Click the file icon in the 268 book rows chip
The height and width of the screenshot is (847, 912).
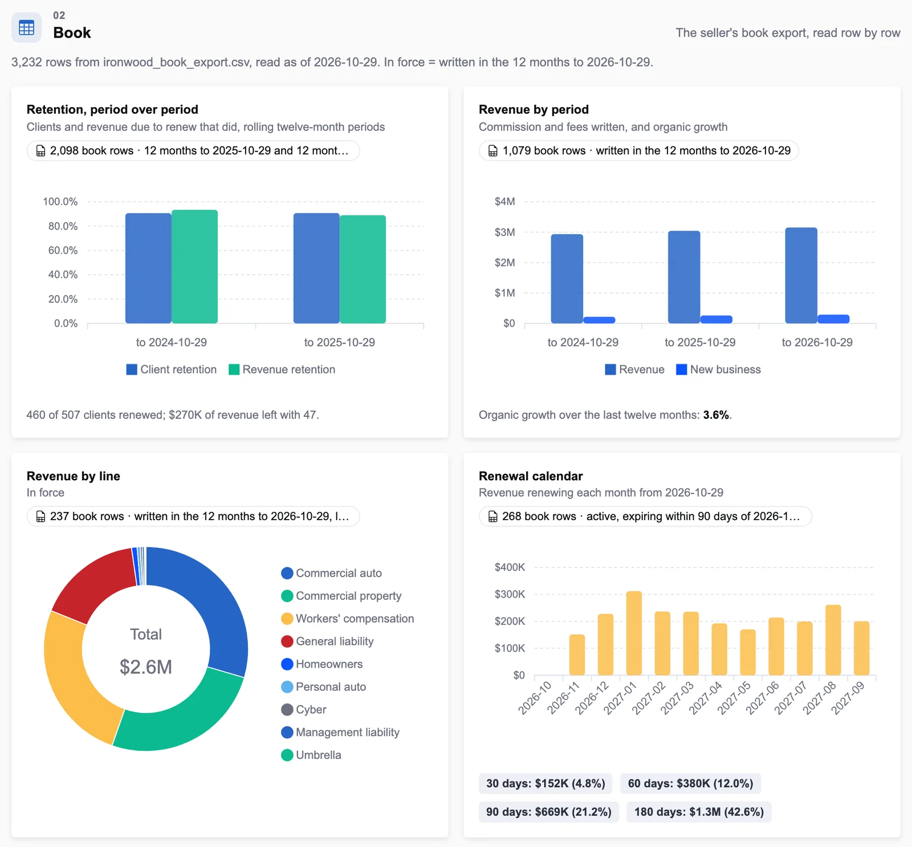coord(493,517)
